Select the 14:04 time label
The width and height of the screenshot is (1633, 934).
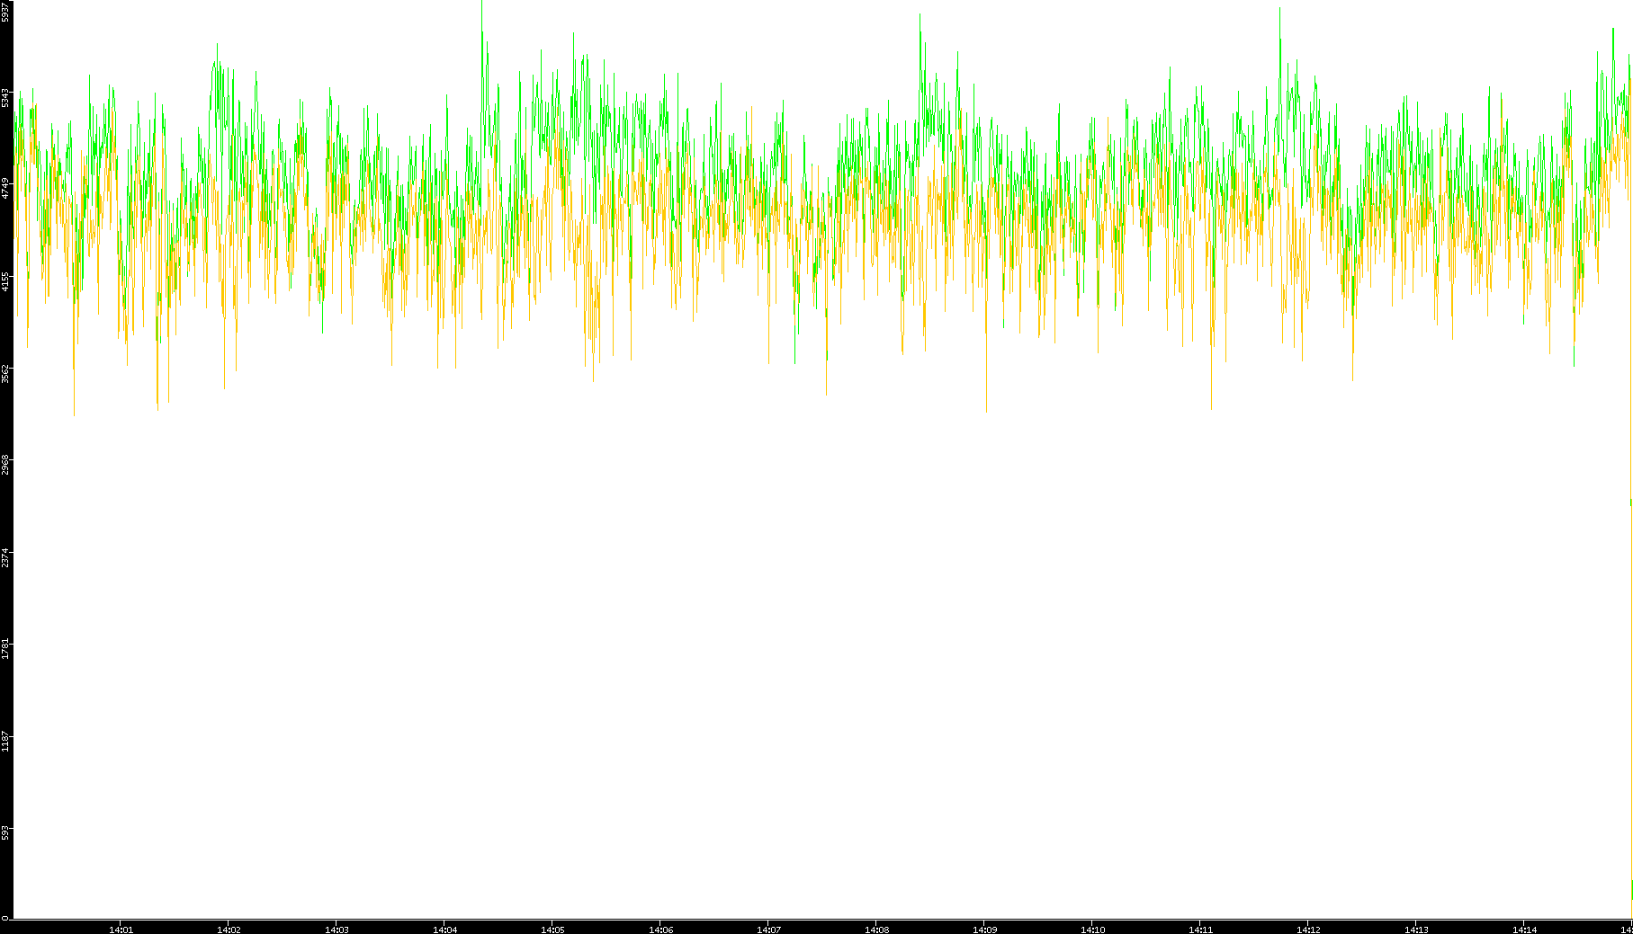444,930
